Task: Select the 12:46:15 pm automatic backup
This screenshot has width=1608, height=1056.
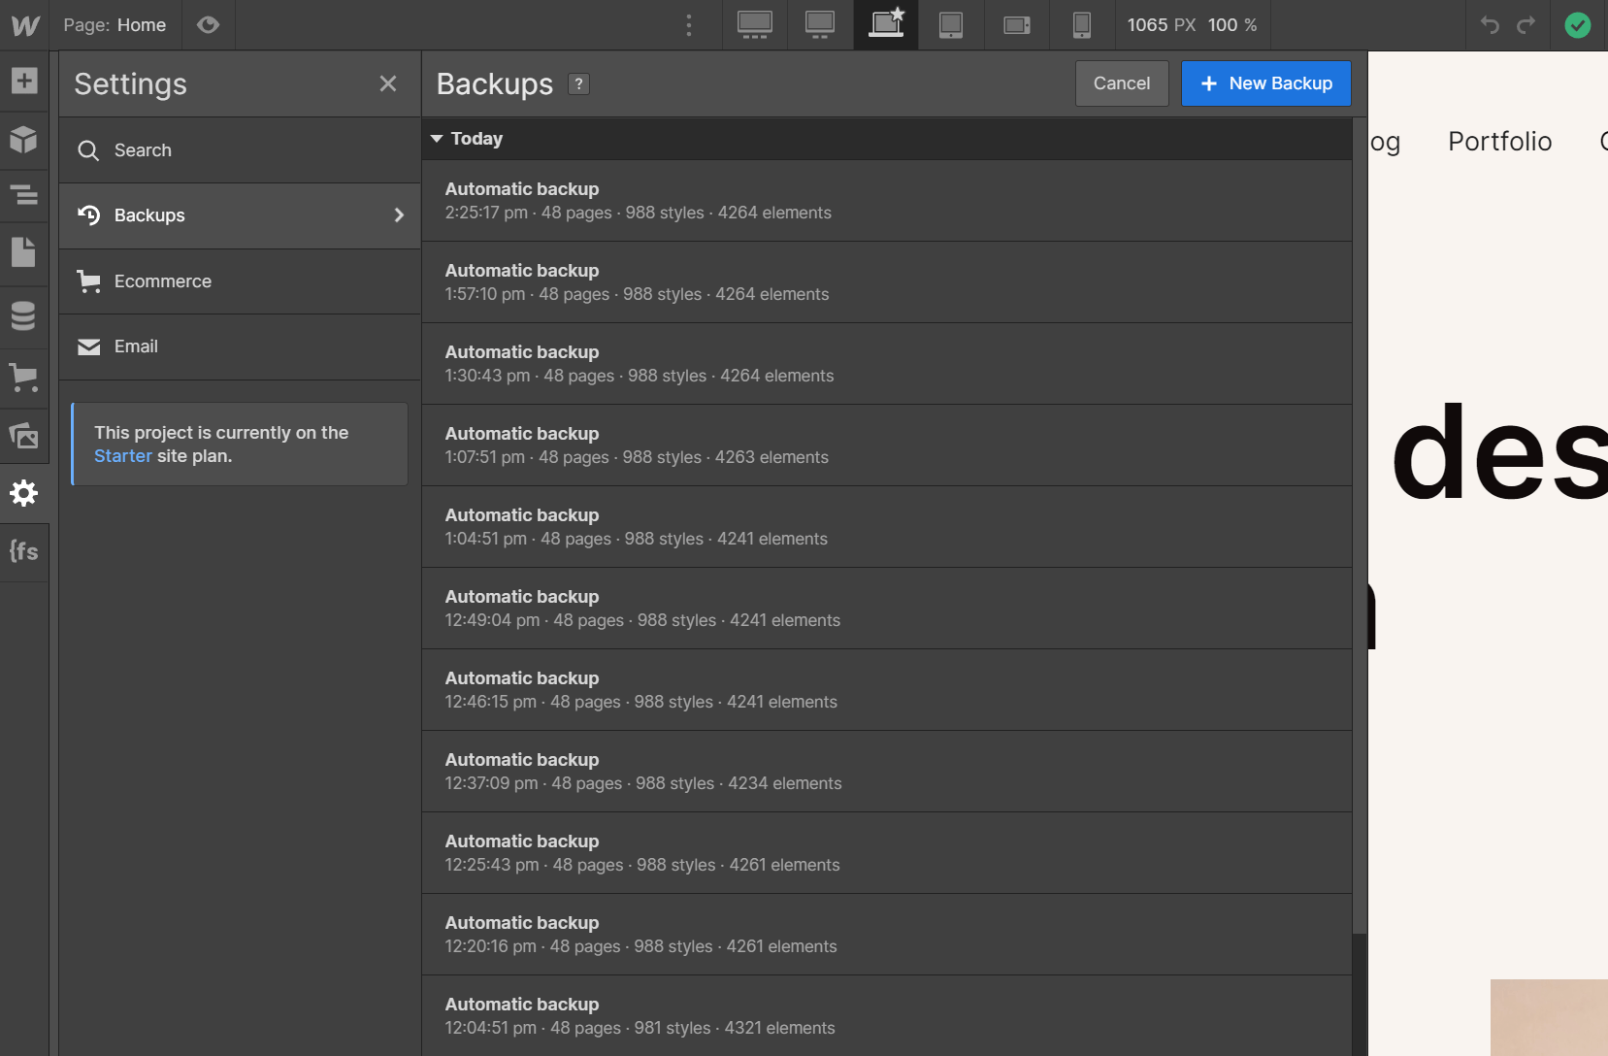Action: tap(887, 690)
